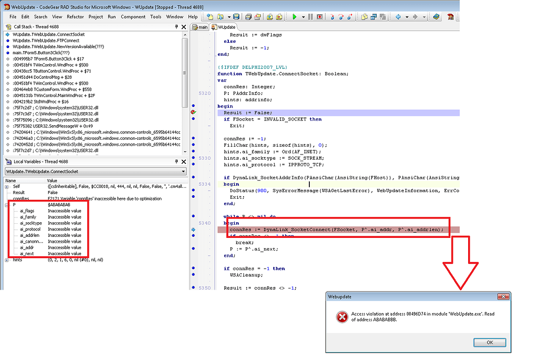
Task: Toggle the breakpoint dot in the editor gutter
Action: pos(193,112)
